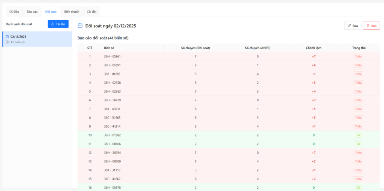Click the upload icon in Tải lên button
The width and height of the screenshot is (384, 191).
pyautogui.click(x=52, y=24)
